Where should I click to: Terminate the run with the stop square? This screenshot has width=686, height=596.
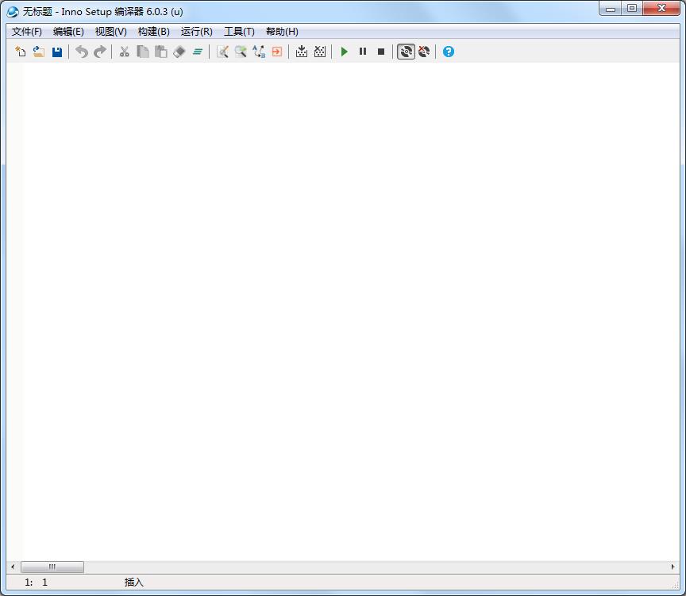pyautogui.click(x=381, y=52)
